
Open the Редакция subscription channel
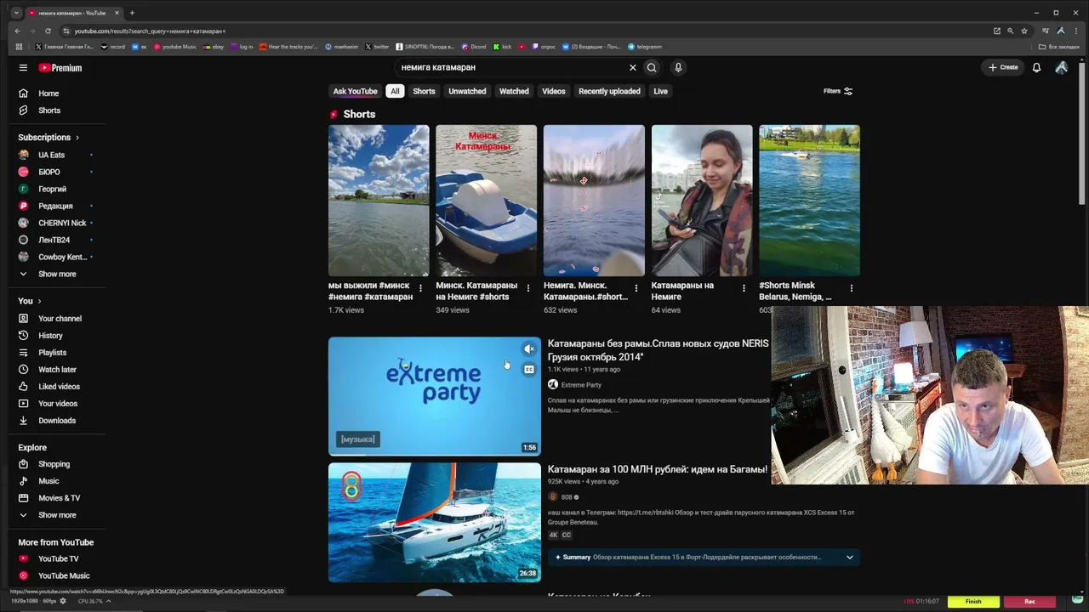tap(54, 206)
